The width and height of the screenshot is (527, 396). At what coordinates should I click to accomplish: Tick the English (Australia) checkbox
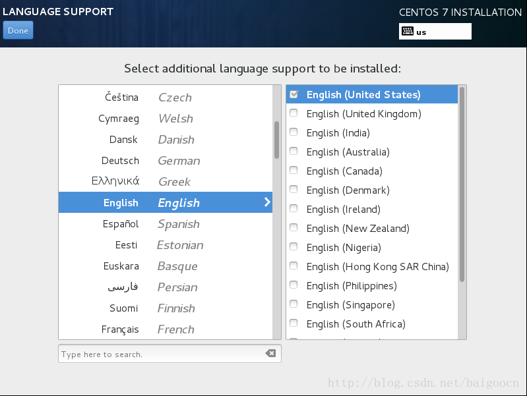pyautogui.click(x=294, y=152)
